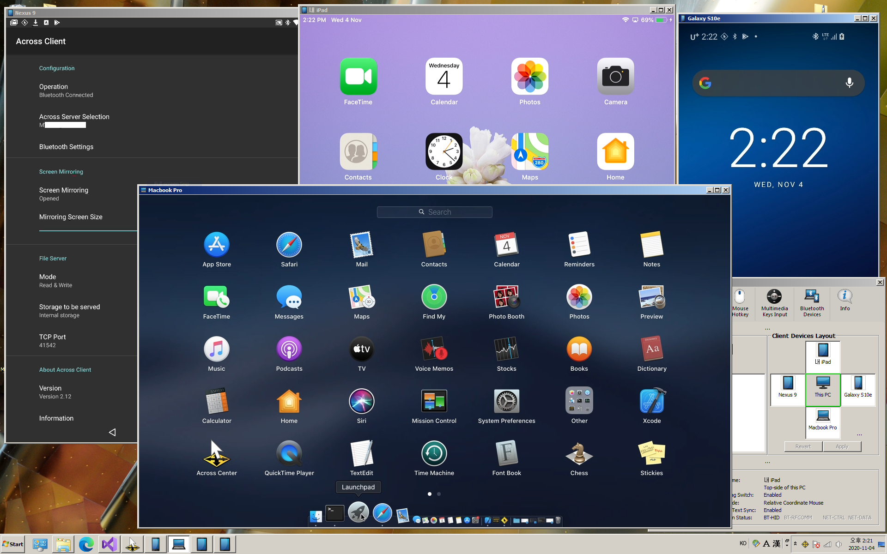Click the Find My app icon

tap(434, 297)
